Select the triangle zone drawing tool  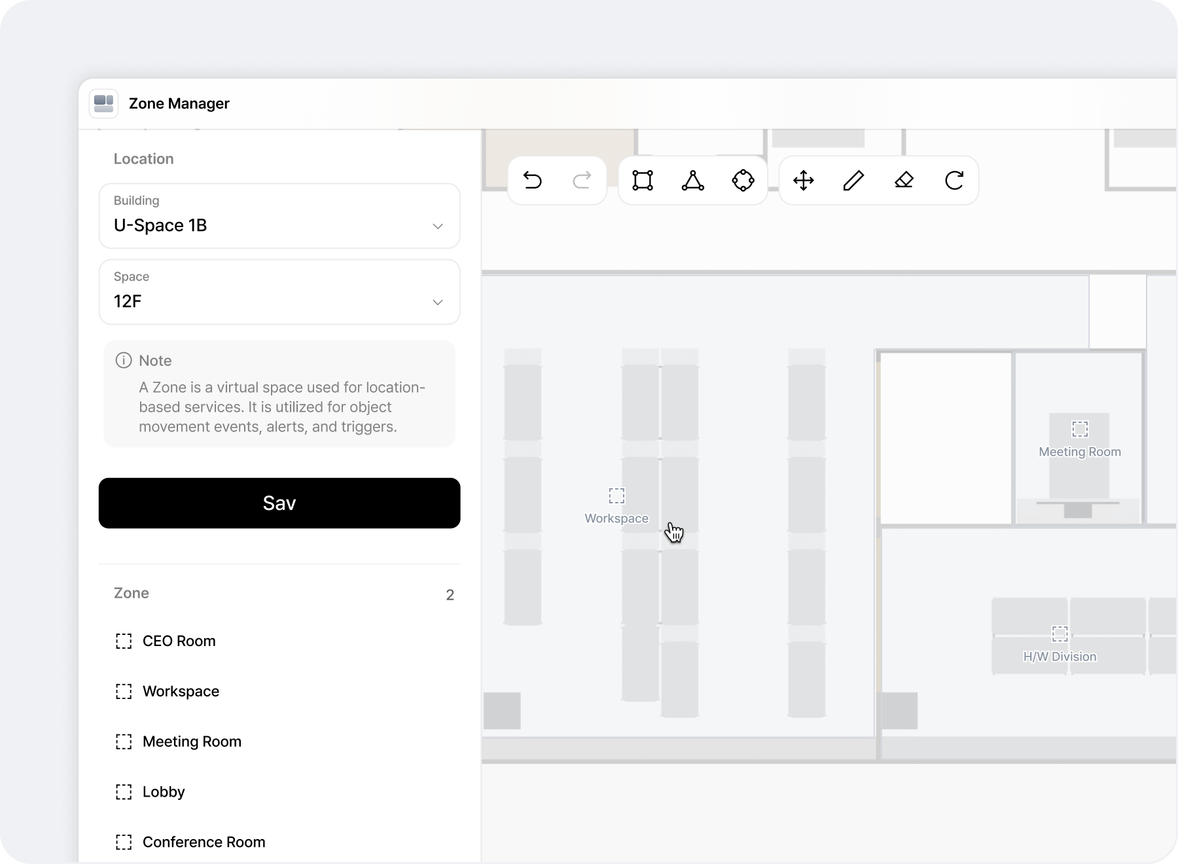pos(692,180)
